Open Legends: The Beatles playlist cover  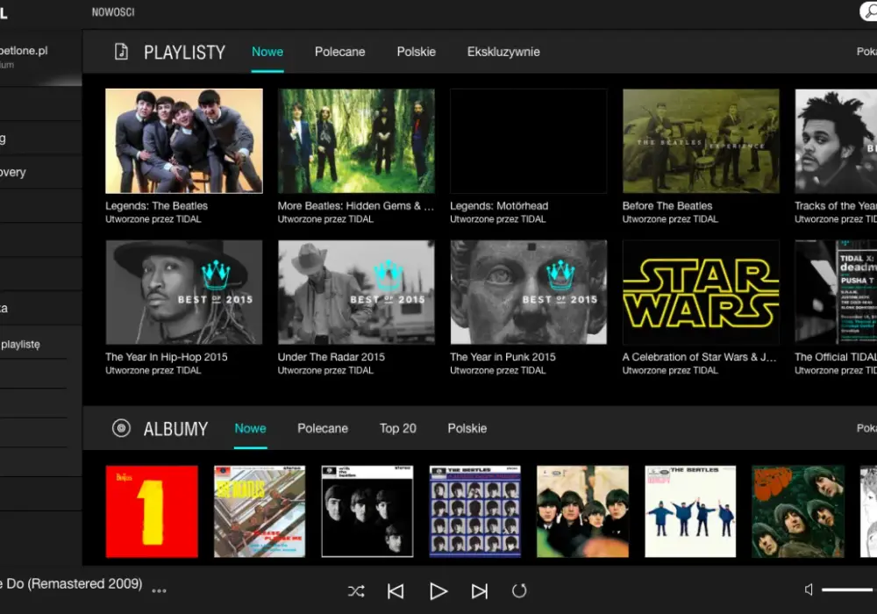pyautogui.click(x=184, y=141)
